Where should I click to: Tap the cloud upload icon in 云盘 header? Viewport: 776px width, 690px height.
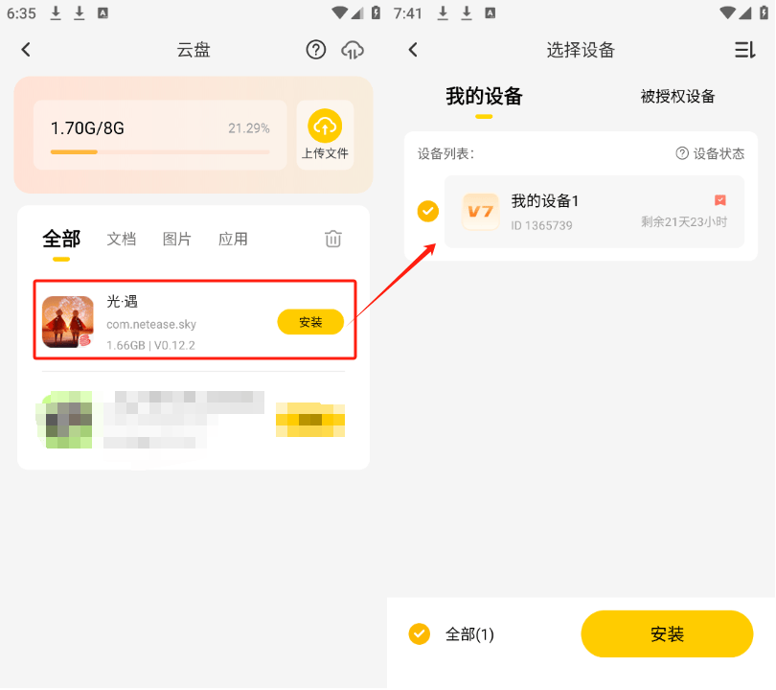pos(353,50)
